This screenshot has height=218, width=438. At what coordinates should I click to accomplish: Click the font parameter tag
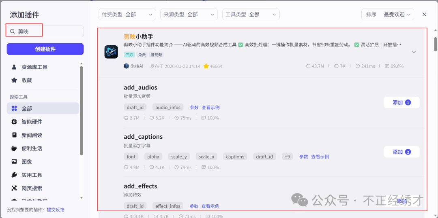pos(131,157)
